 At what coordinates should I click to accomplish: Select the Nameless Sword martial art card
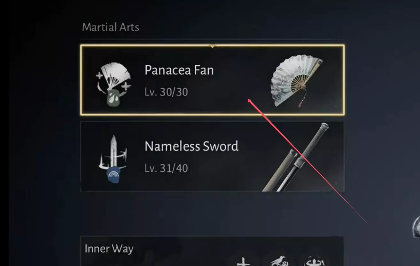[212, 157]
